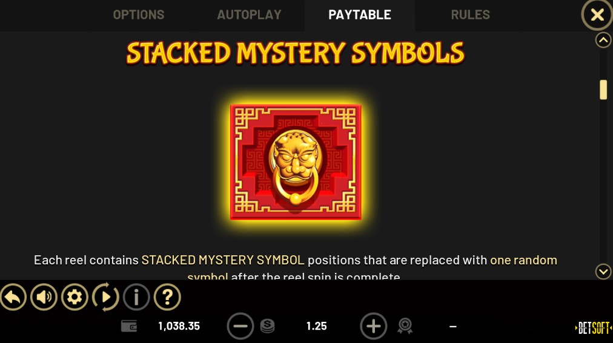The width and height of the screenshot is (613, 343).
Task: Increase bet with the plus button
Action: (373, 326)
